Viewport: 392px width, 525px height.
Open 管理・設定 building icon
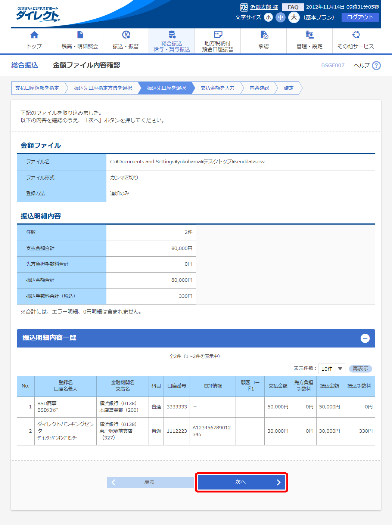(x=309, y=35)
